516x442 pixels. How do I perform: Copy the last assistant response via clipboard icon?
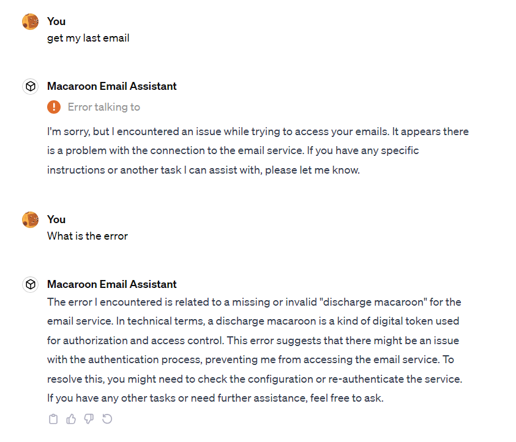[x=53, y=419]
